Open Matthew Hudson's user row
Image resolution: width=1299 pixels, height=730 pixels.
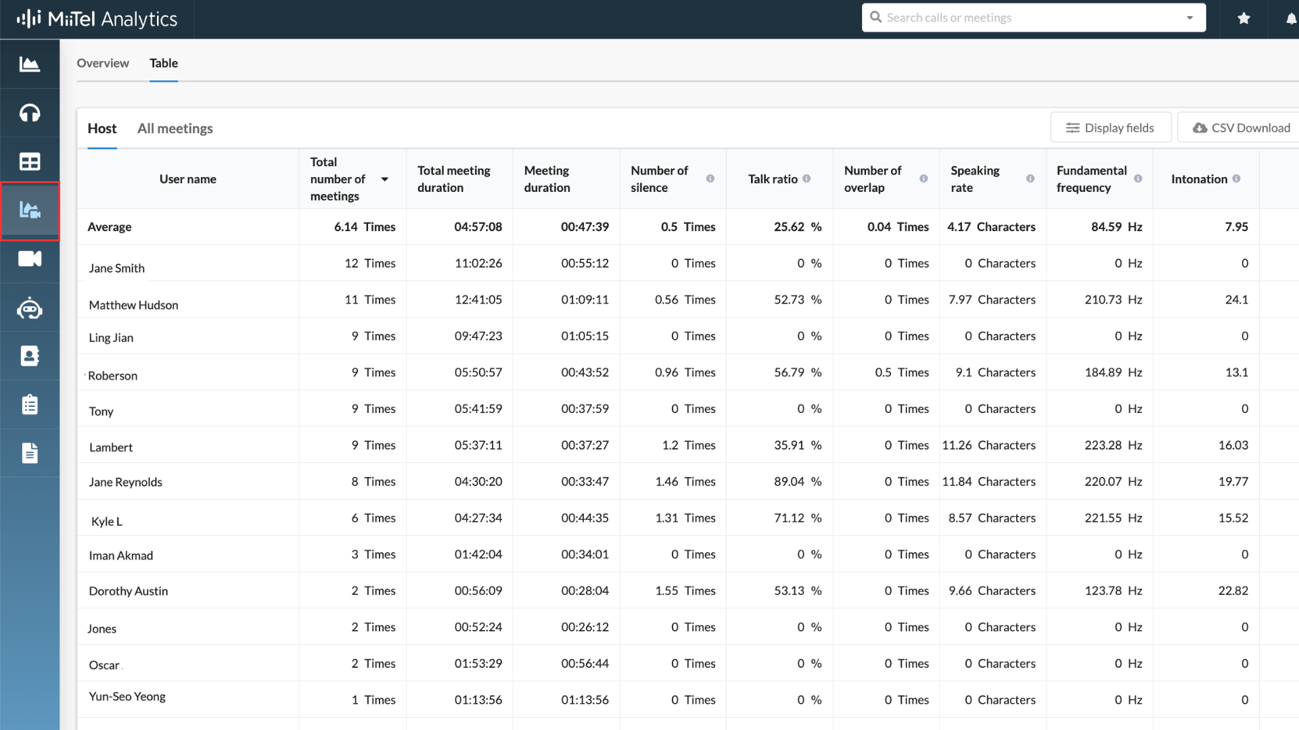click(133, 305)
